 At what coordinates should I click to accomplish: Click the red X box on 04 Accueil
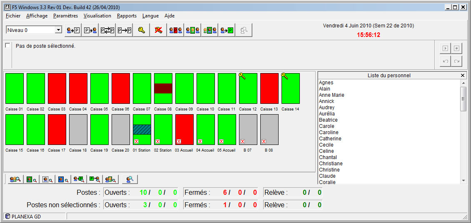pos(200,141)
